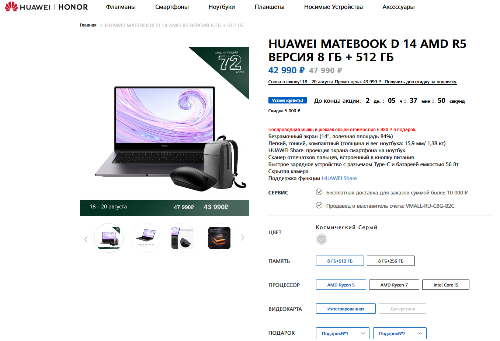
Task: Expand the Подарок№1 dropdown
Action: 343,333
